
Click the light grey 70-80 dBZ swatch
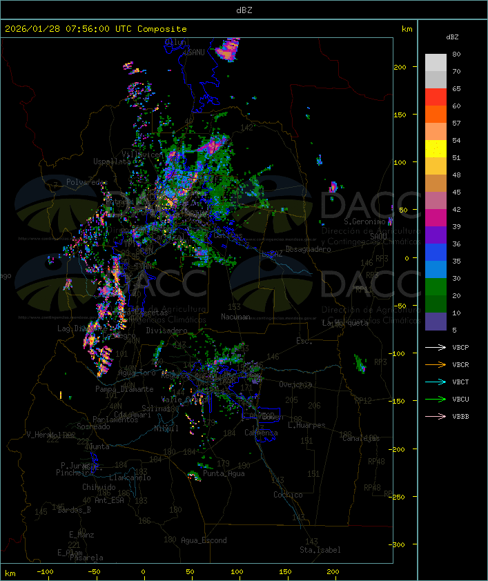436,63
